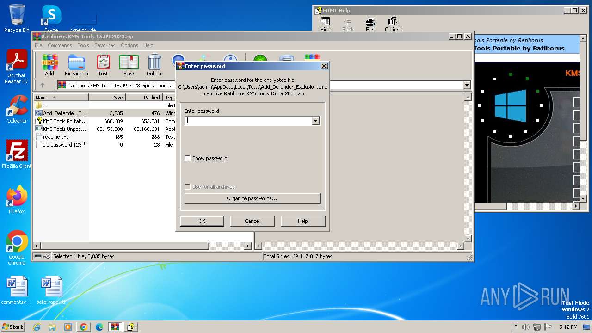Image resolution: width=592 pixels, height=333 pixels.
Task: Open the File menu in WinRAR
Action: coord(38,45)
